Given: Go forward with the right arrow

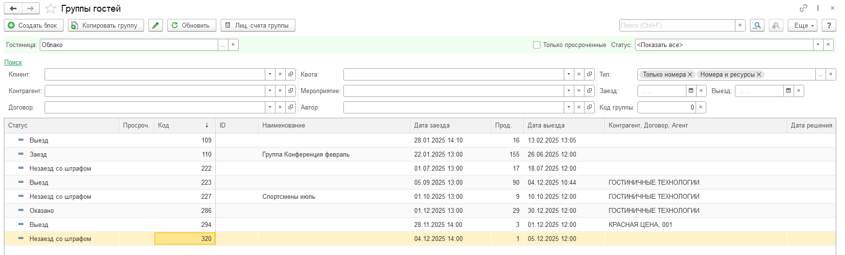Looking at the screenshot, I should point(31,8).
